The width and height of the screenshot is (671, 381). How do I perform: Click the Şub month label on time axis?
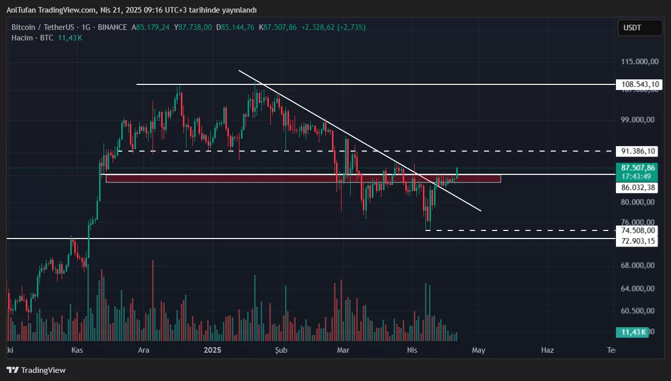click(x=281, y=350)
